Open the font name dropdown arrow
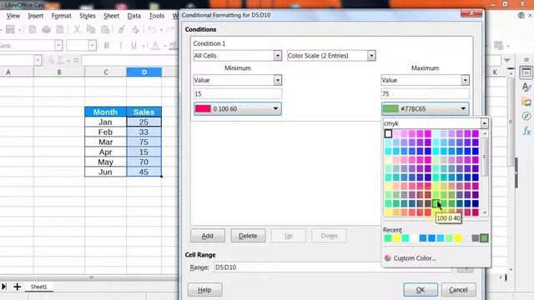The image size is (534, 300). point(58,45)
